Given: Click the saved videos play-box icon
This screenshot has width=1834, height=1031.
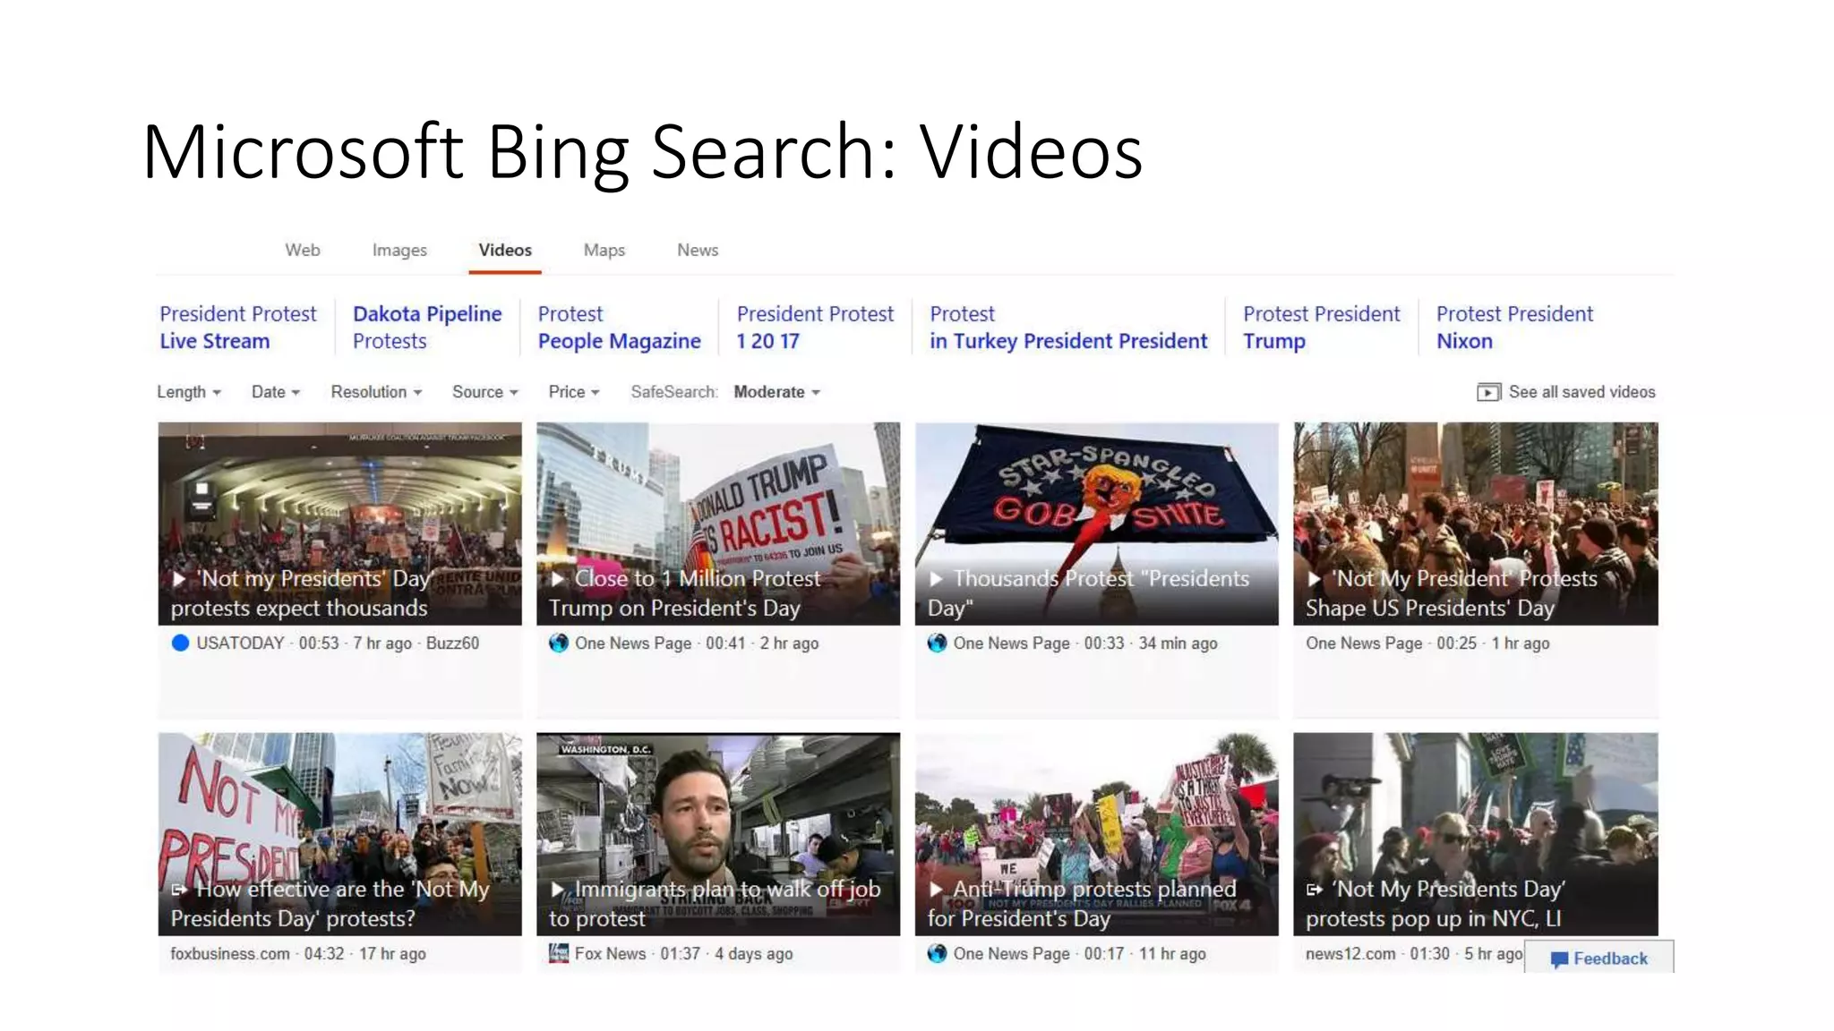Looking at the screenshot, I should 1488,392.
